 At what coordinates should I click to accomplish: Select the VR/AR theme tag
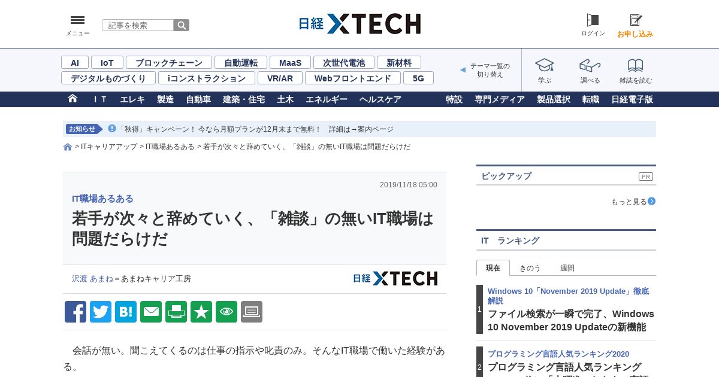click(x=280, y=78)
